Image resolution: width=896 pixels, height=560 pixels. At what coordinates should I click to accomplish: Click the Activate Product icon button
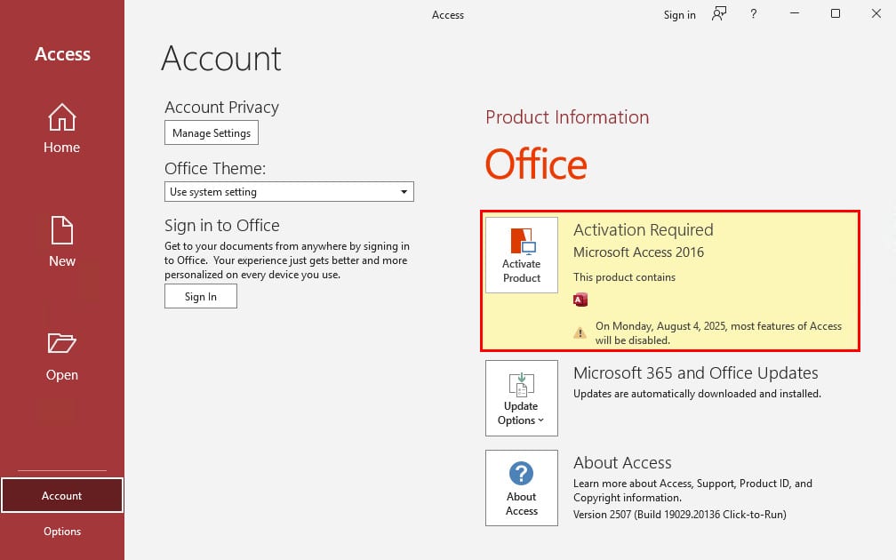(521, 255)
